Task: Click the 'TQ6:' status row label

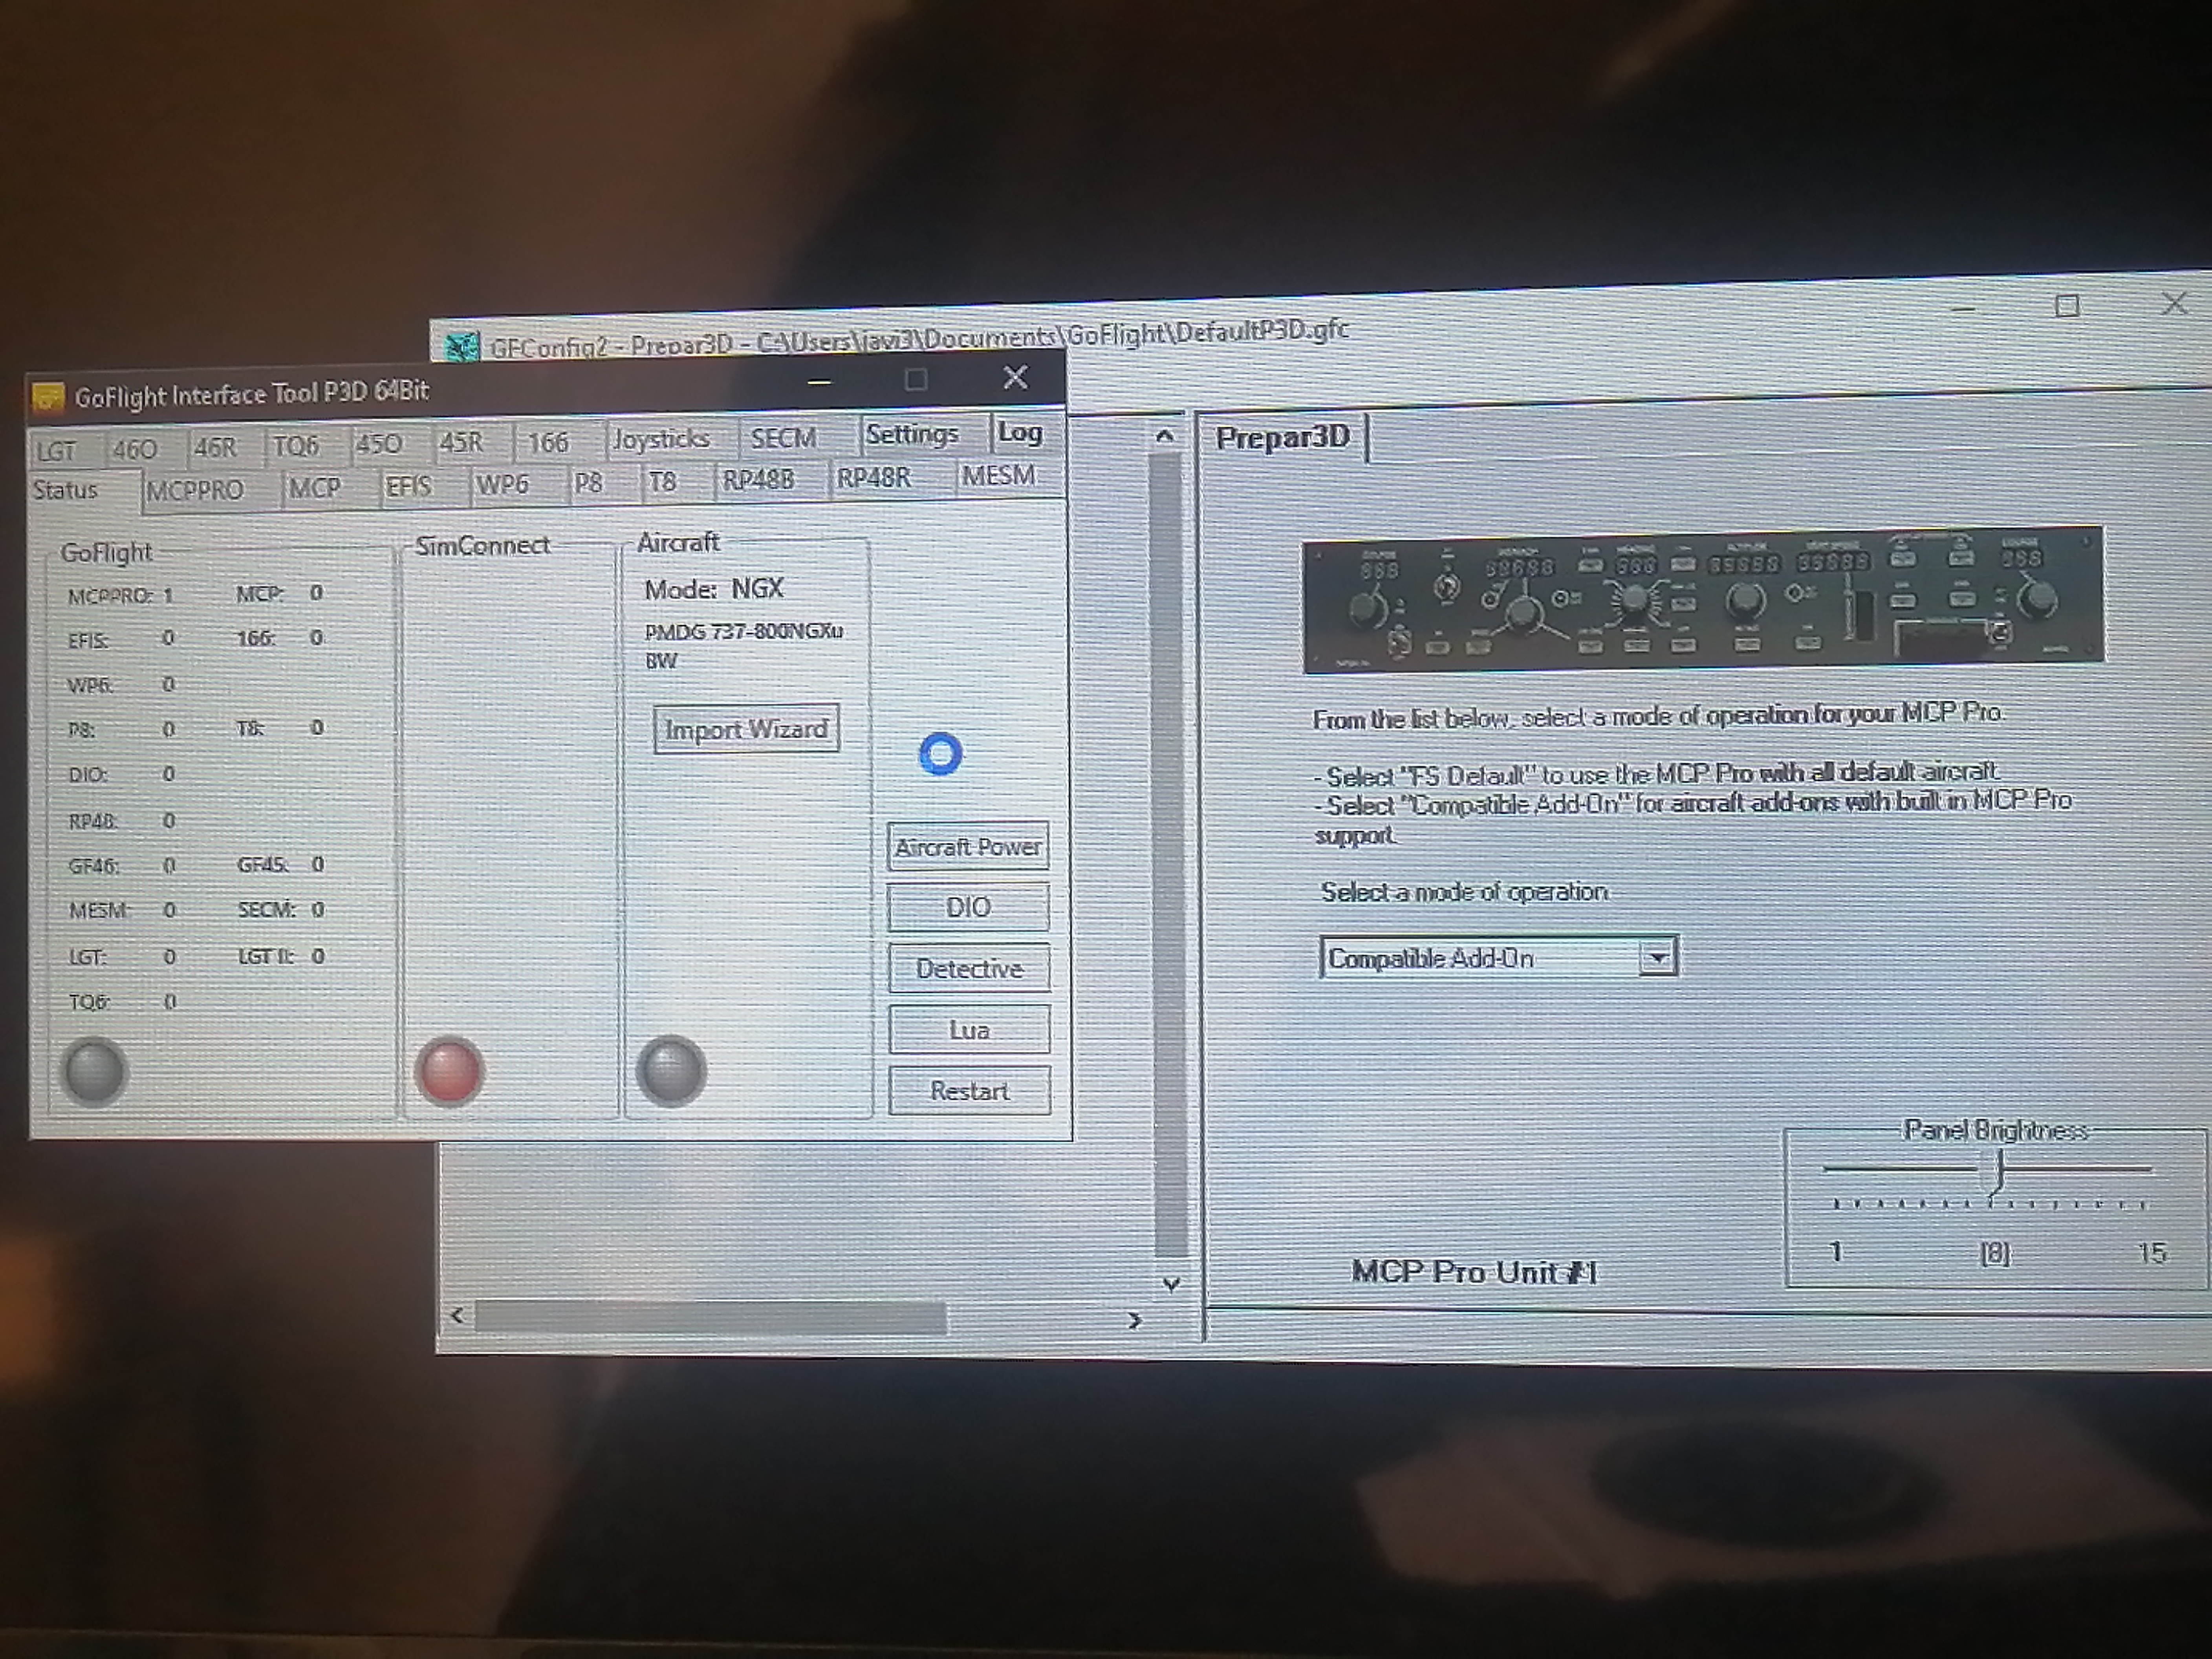Action: click(x=89, y=1002)
